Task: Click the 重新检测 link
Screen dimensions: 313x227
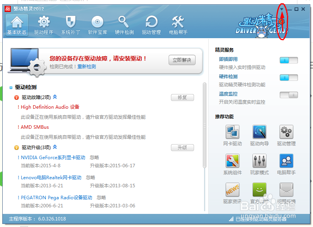Action: tap(87, 67)
